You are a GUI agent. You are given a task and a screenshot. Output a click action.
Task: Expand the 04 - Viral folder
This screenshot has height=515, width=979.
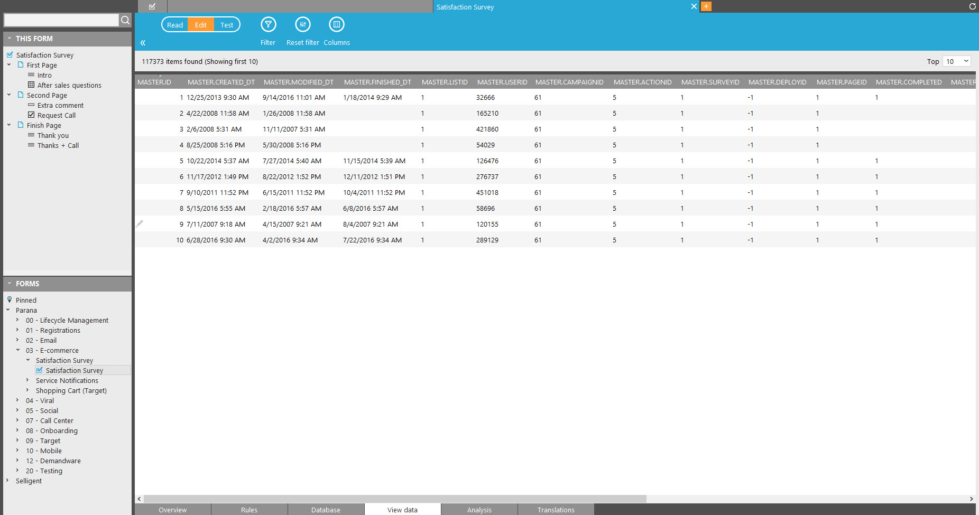[17, 400]
